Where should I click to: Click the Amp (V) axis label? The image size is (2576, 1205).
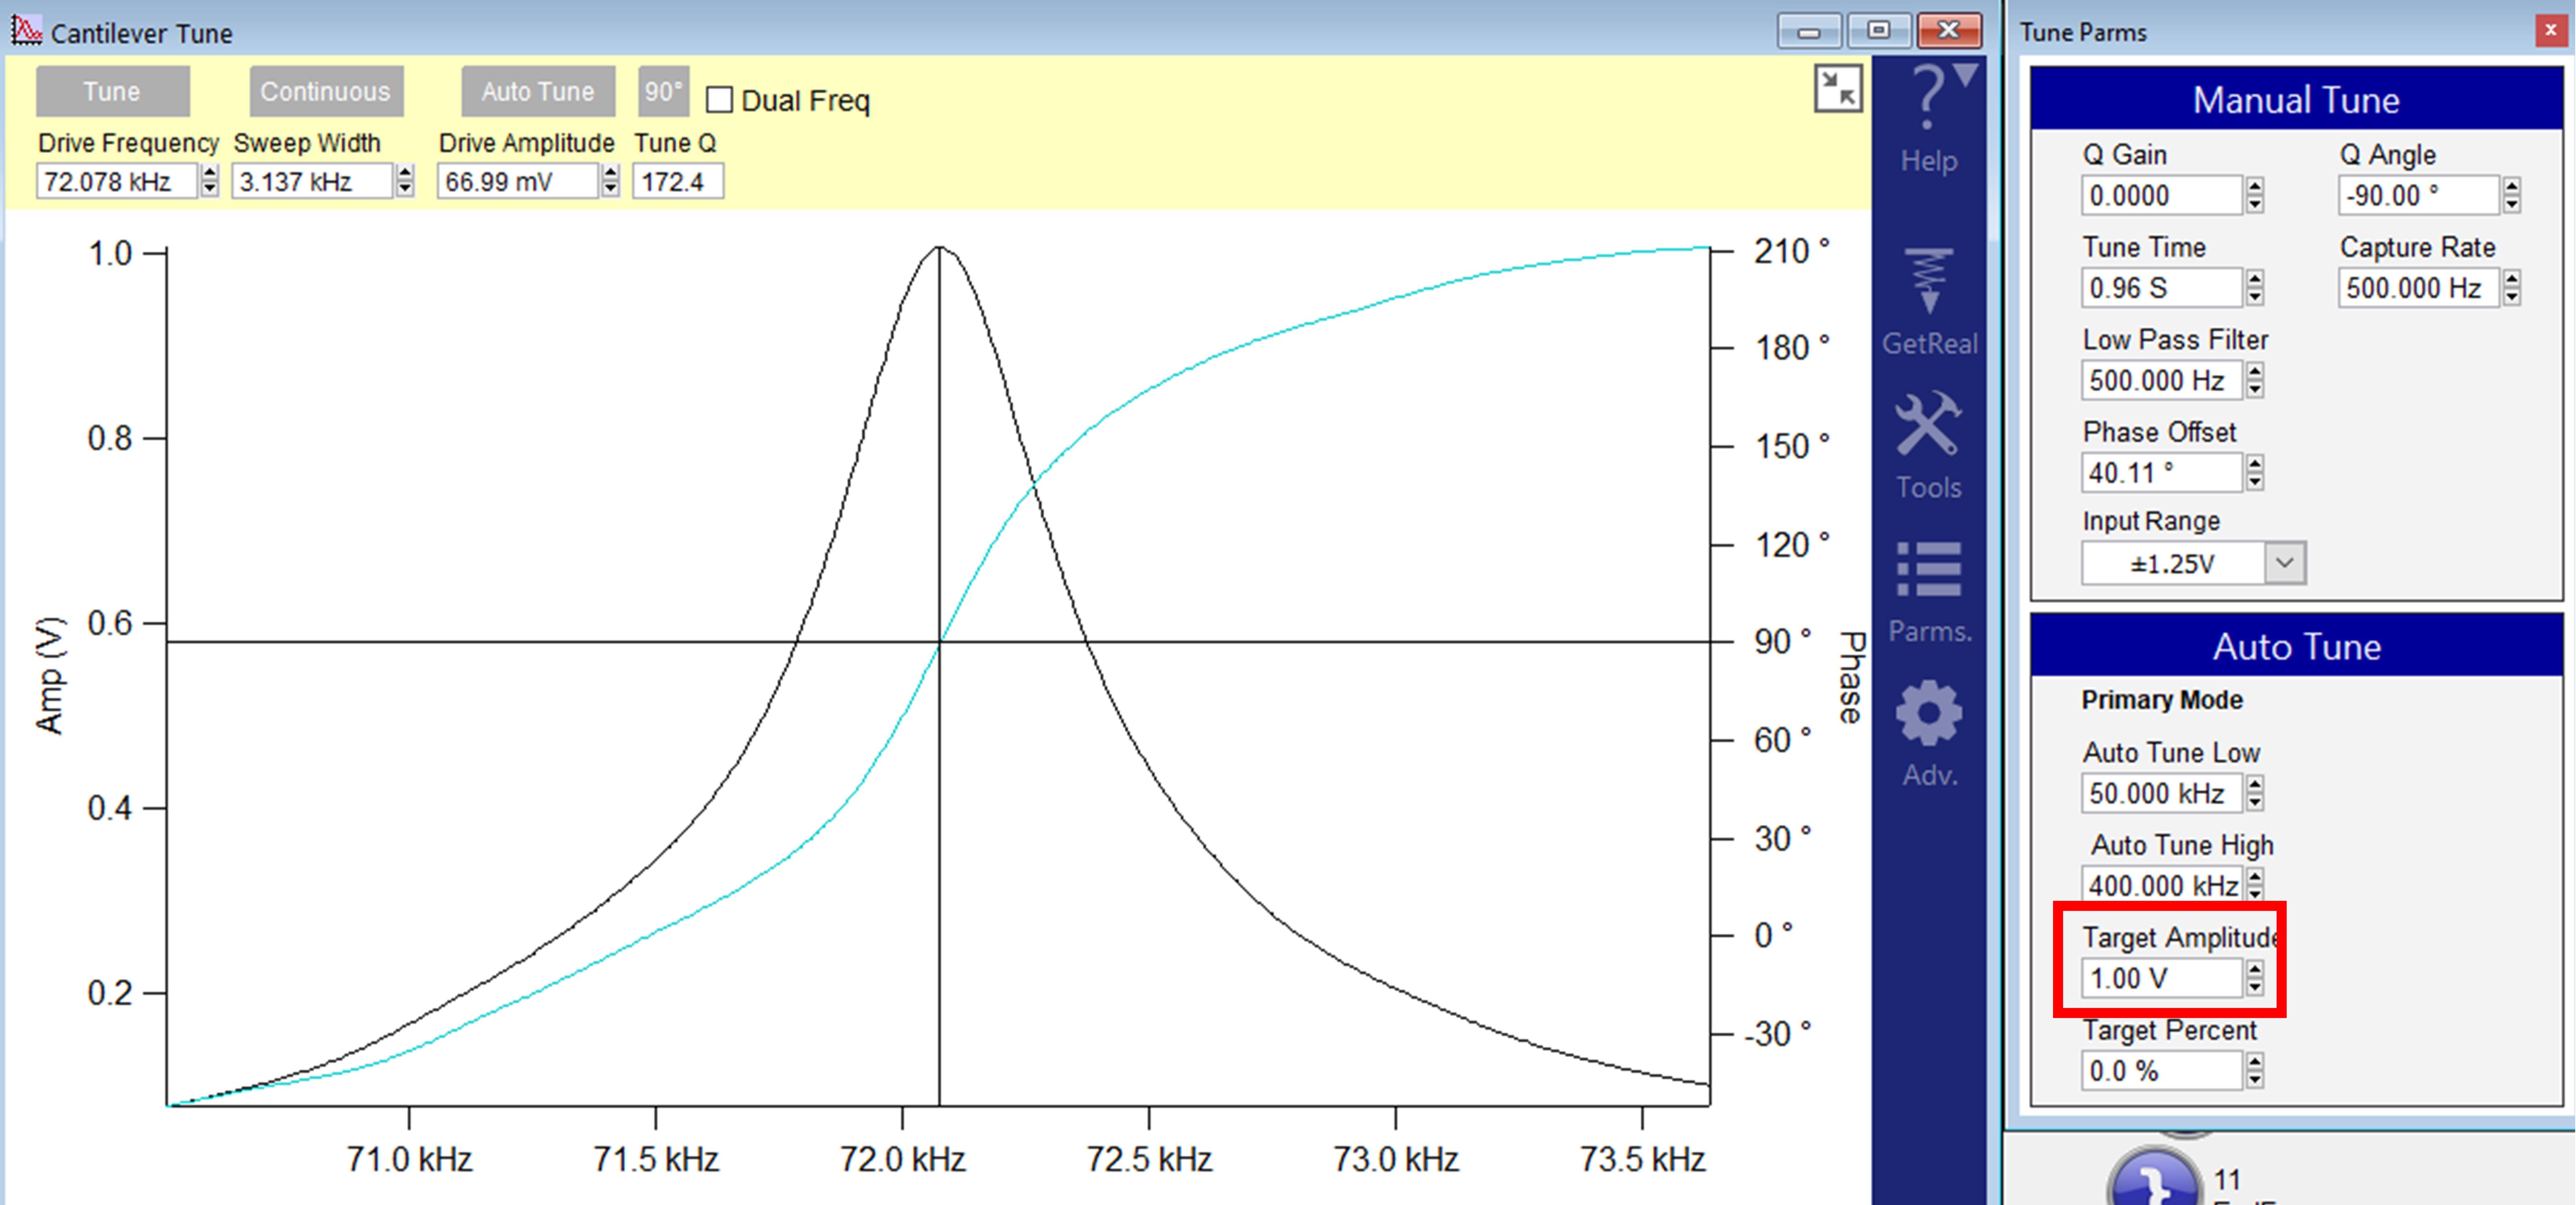(50, 675)
